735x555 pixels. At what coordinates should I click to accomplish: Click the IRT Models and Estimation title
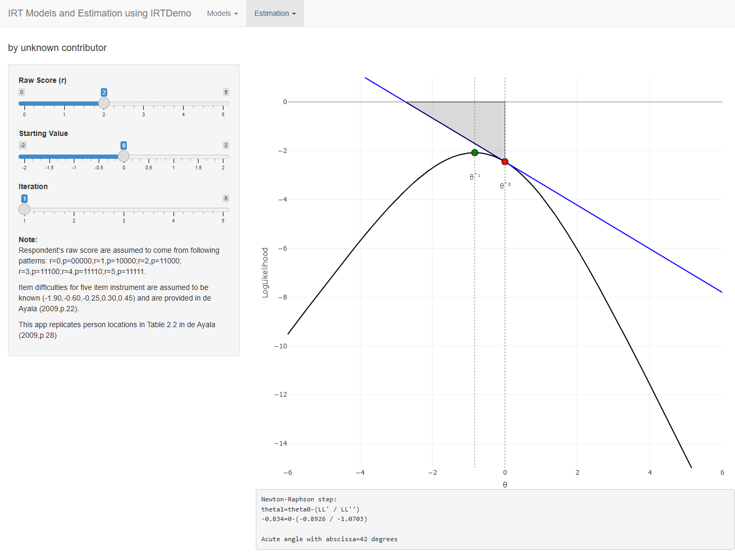point(100,13)
